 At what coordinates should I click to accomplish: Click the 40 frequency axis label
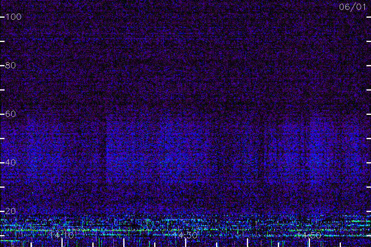click(x=10, y=162)
